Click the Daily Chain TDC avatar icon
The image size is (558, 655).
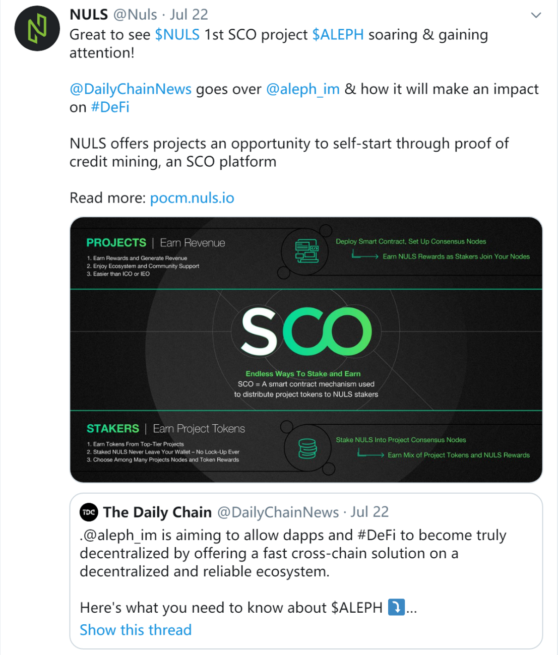coord(89,512)
